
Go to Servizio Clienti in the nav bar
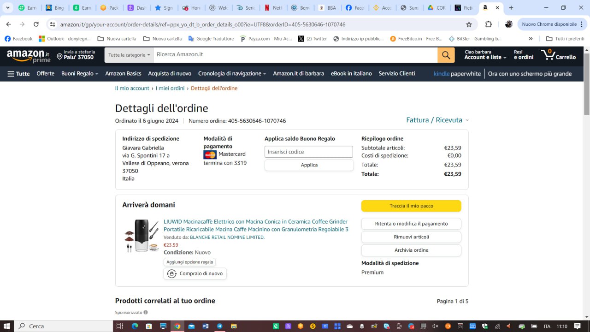click(x=396, y=74)
